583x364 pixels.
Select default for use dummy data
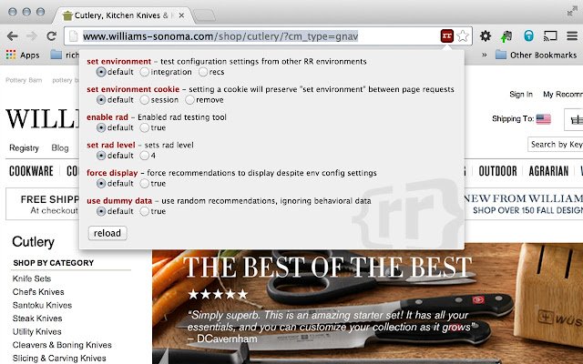click(101, 211)
